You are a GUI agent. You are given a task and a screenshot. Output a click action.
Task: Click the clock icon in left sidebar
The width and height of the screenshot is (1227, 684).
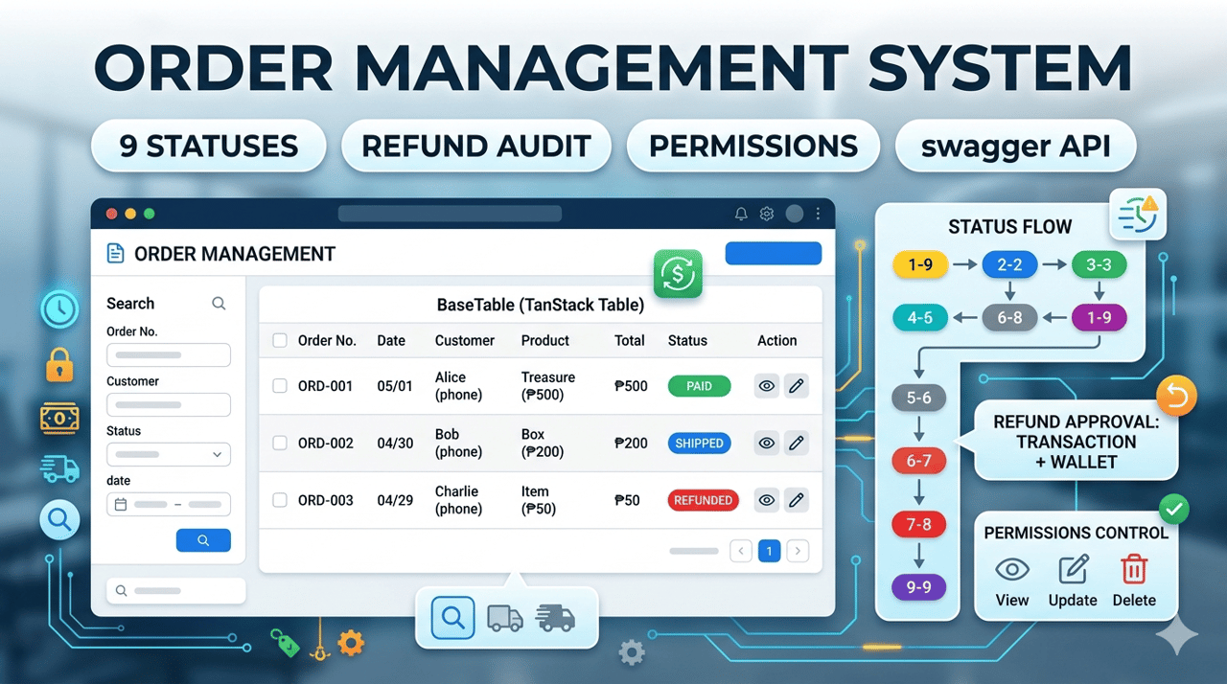click(x=59, y=308)
